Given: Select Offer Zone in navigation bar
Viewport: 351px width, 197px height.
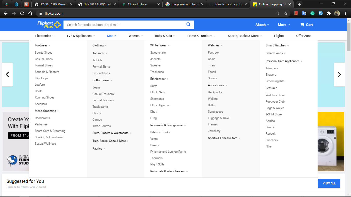Looking at the screenshot, I should click(x=304, y=36).
